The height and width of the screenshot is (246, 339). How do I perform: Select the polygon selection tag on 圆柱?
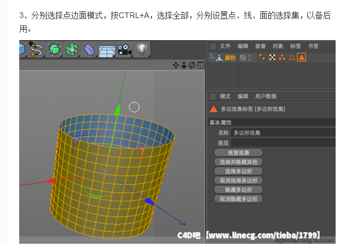tap(301, 57)
